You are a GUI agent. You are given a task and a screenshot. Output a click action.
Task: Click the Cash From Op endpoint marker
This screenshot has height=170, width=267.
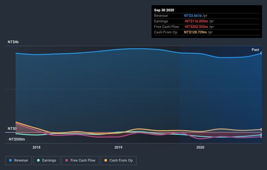[x=261, y=129]
